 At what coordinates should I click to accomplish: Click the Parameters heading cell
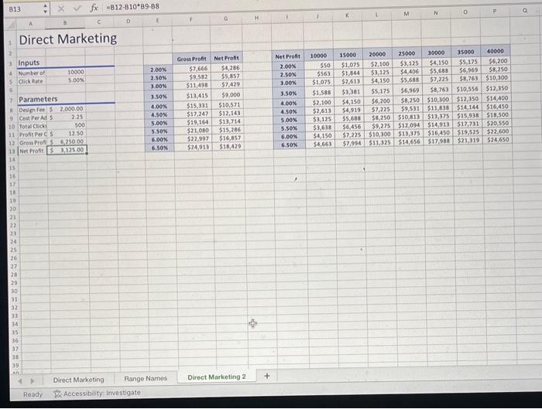pos(38,99)
